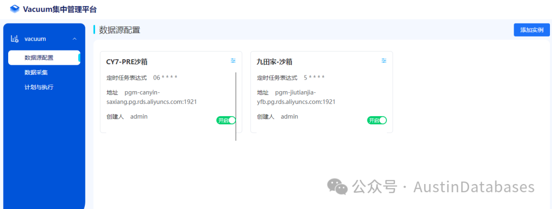Click the cron value 5 * * * *
The width and height of the screenshot is (552, 209).
pyautogui.click(x=314, y=77)
